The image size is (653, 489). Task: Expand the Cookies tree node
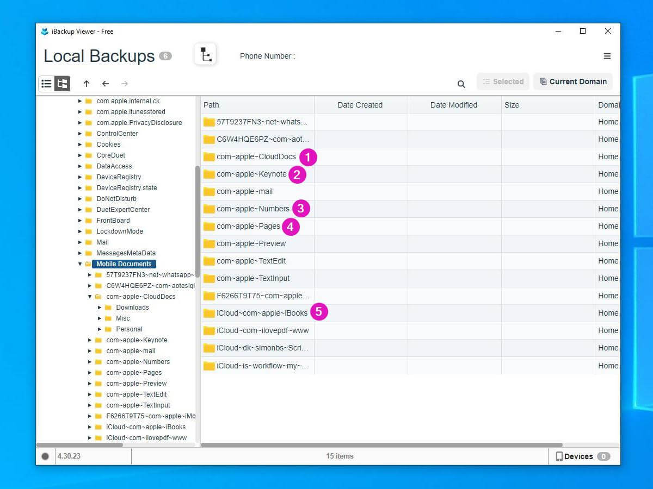click(80, 145)
